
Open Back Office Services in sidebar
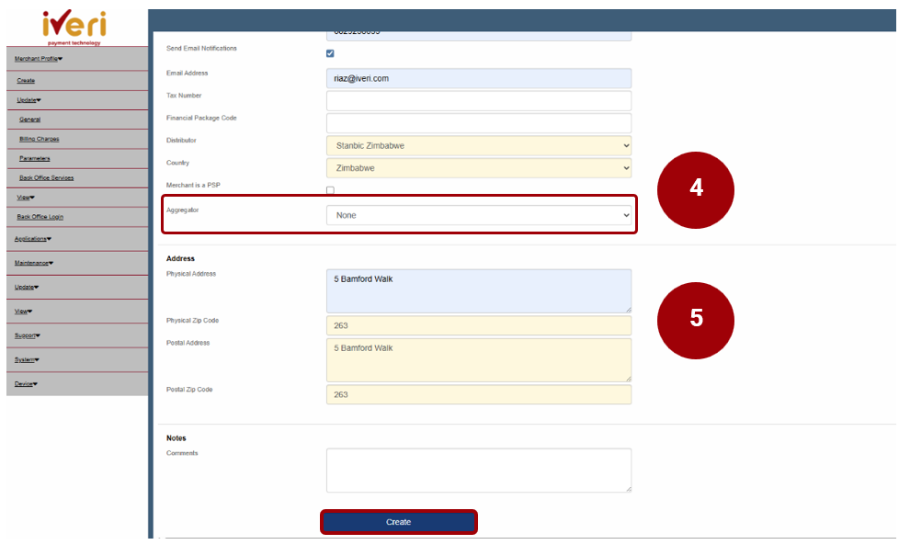47,177
